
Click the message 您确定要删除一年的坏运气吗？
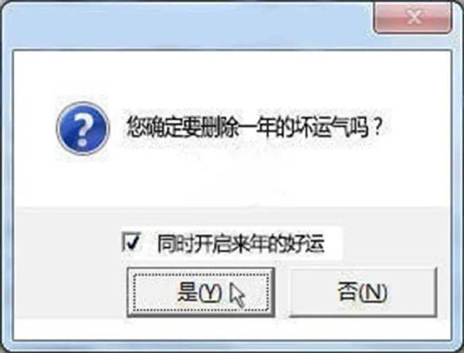(254, 128)
